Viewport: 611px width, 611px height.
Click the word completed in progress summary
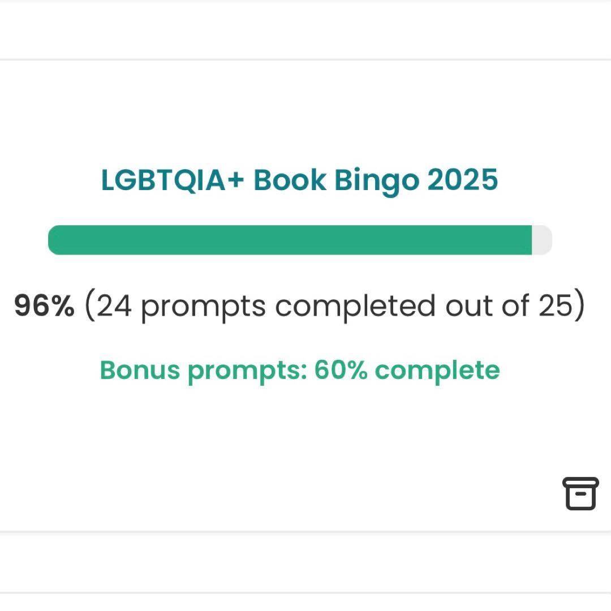[x=355, y=306]
